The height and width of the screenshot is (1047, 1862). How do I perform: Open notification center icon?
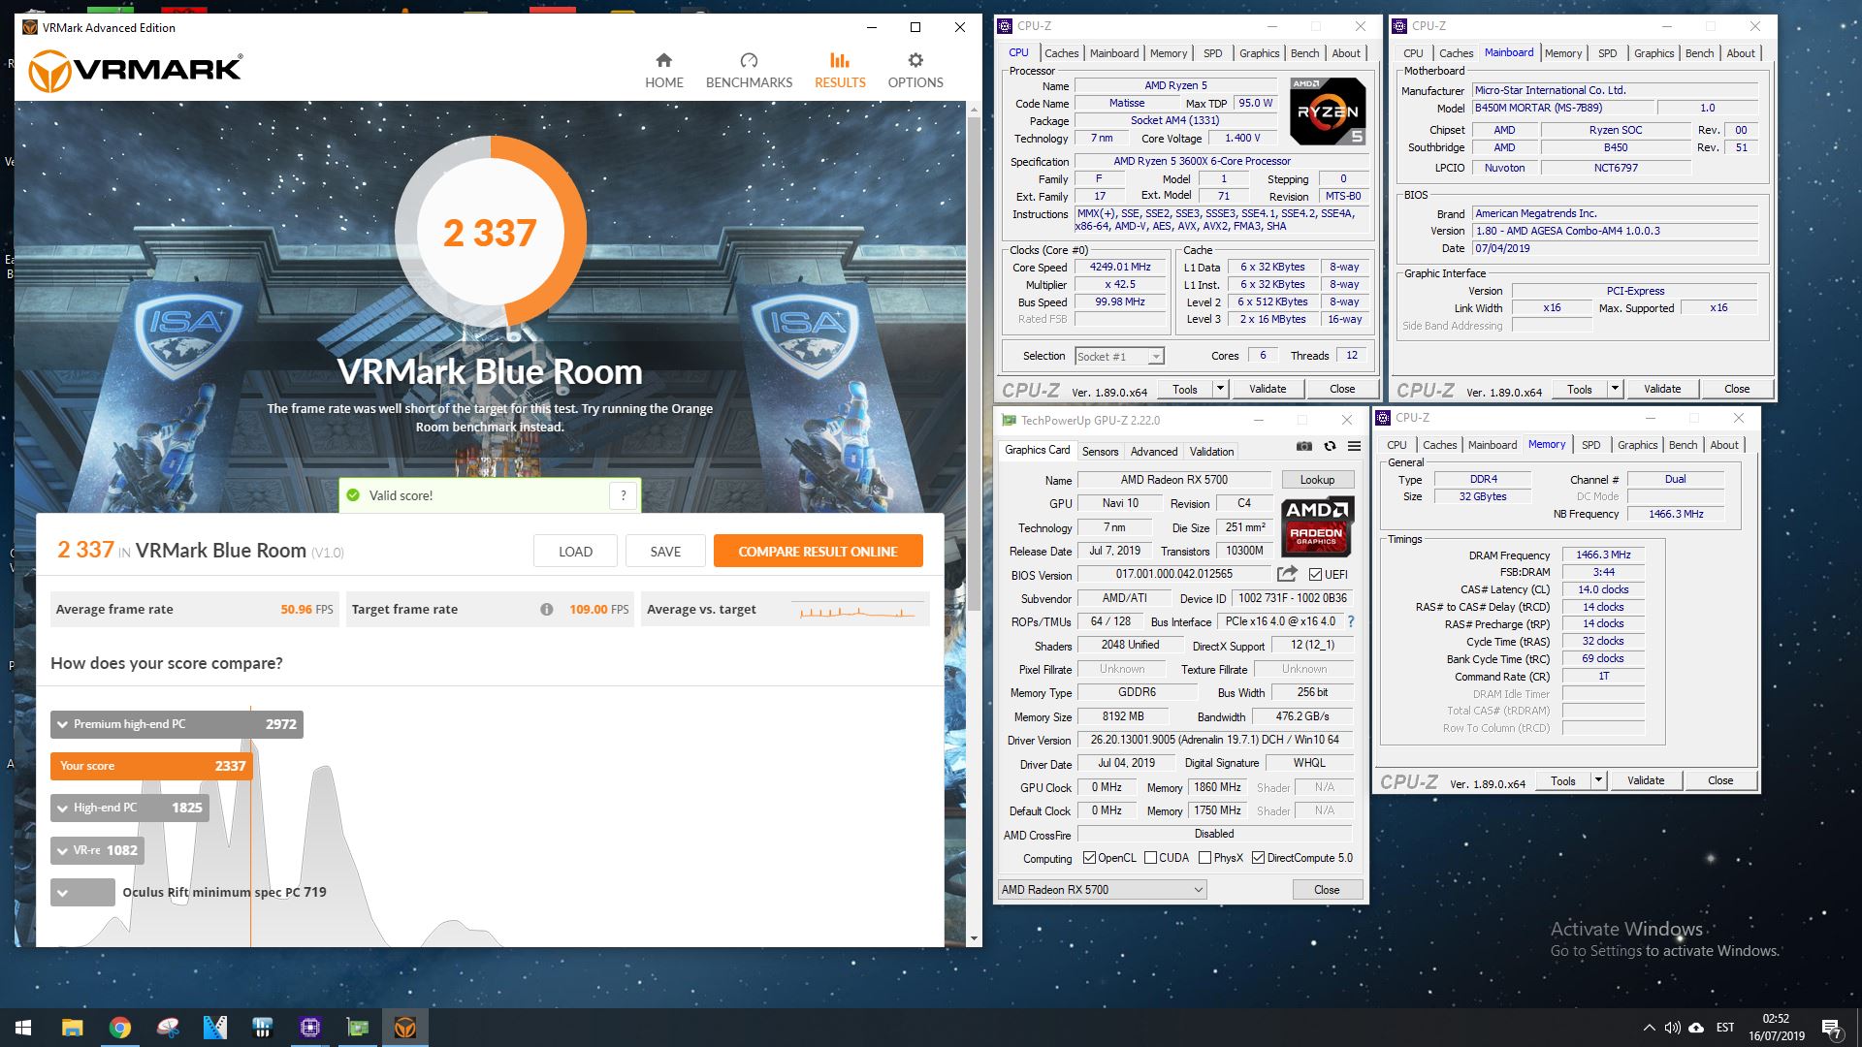coord(1831,1028)
